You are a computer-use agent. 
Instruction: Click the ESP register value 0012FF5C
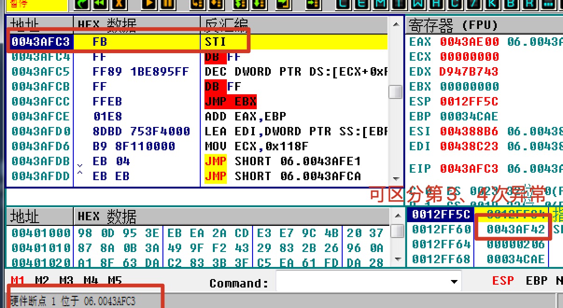(470, 102)
